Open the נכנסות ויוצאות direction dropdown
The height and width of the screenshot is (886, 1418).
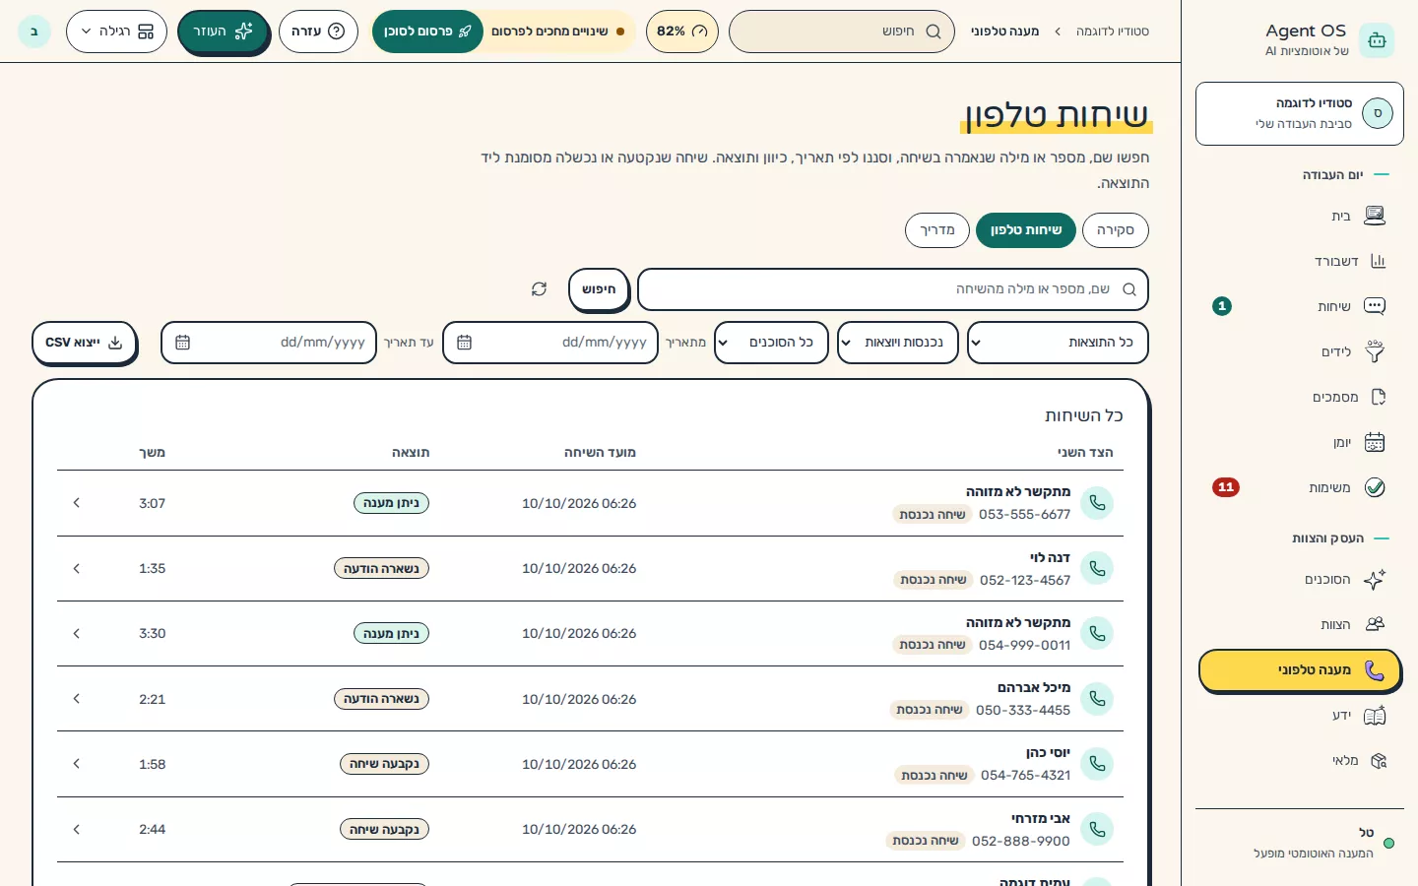[x=897, y=343]
